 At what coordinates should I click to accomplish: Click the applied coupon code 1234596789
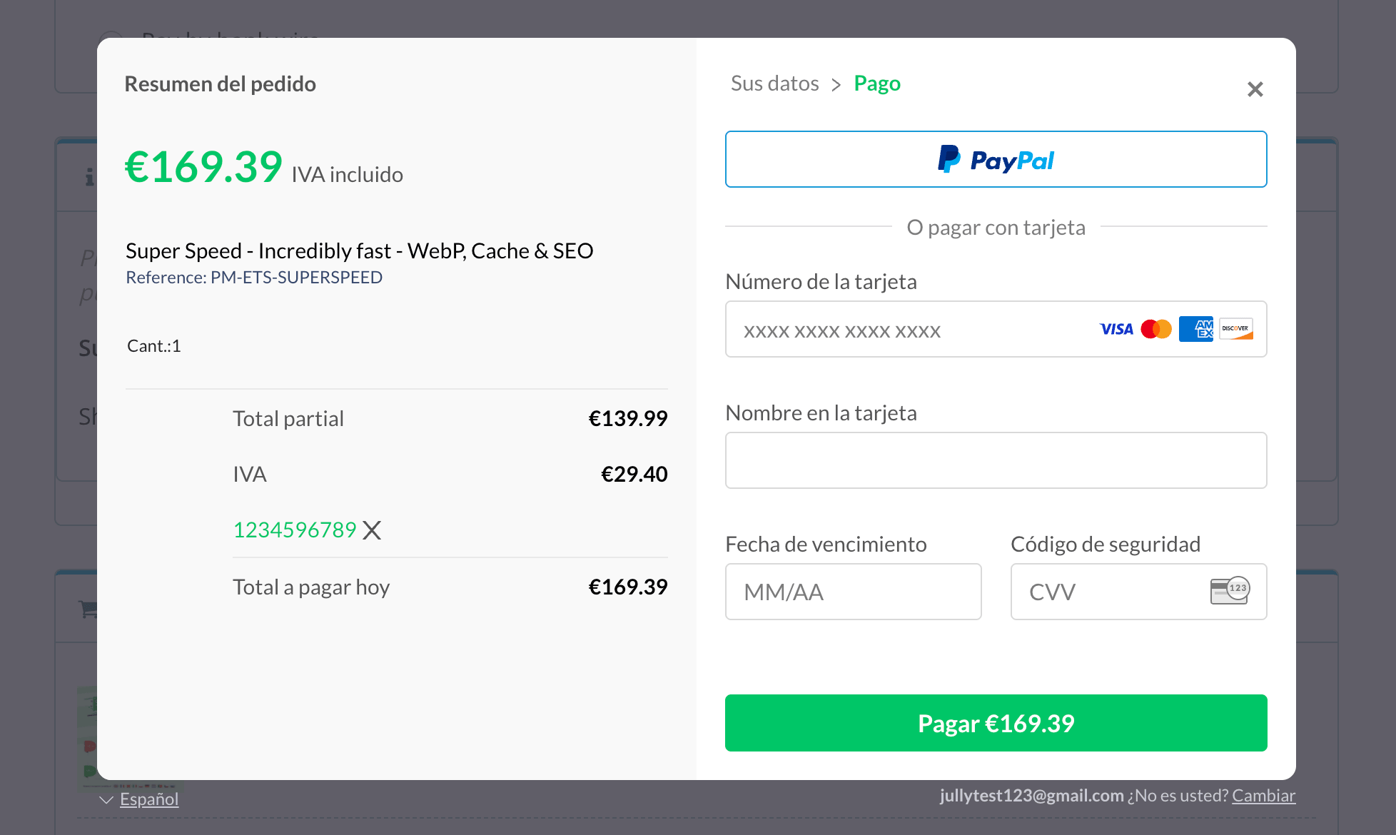pyautogui.click(x=295, y=530)
